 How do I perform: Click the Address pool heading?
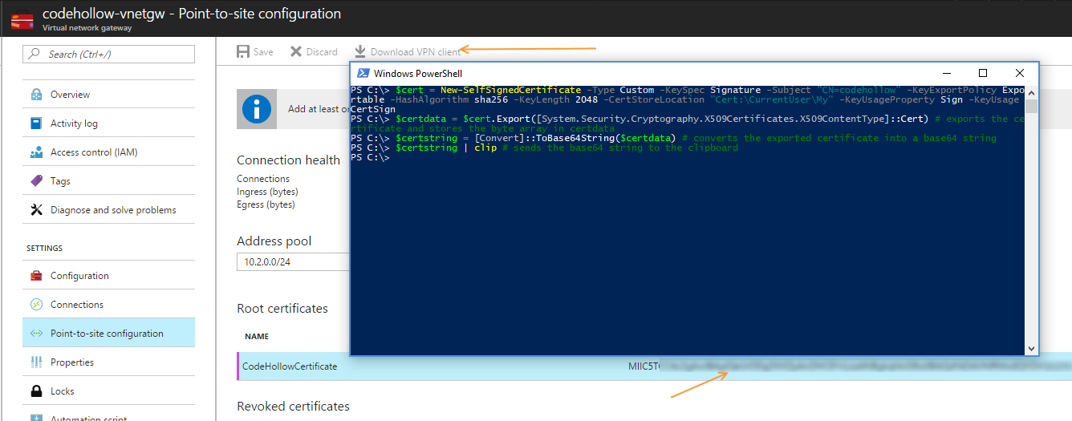click(x=274, y=241)
